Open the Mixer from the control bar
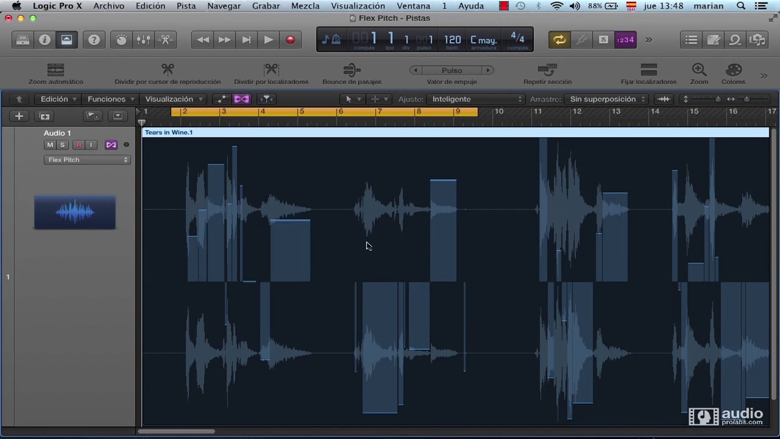This screenshot has height=439, width=780. (x=143, y=40)
